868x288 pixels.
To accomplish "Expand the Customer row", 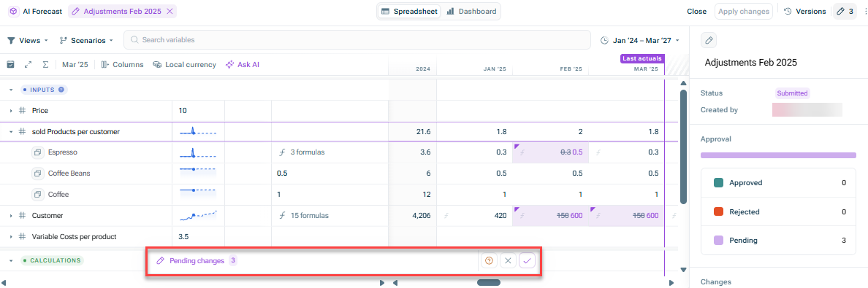I will 10,216.
